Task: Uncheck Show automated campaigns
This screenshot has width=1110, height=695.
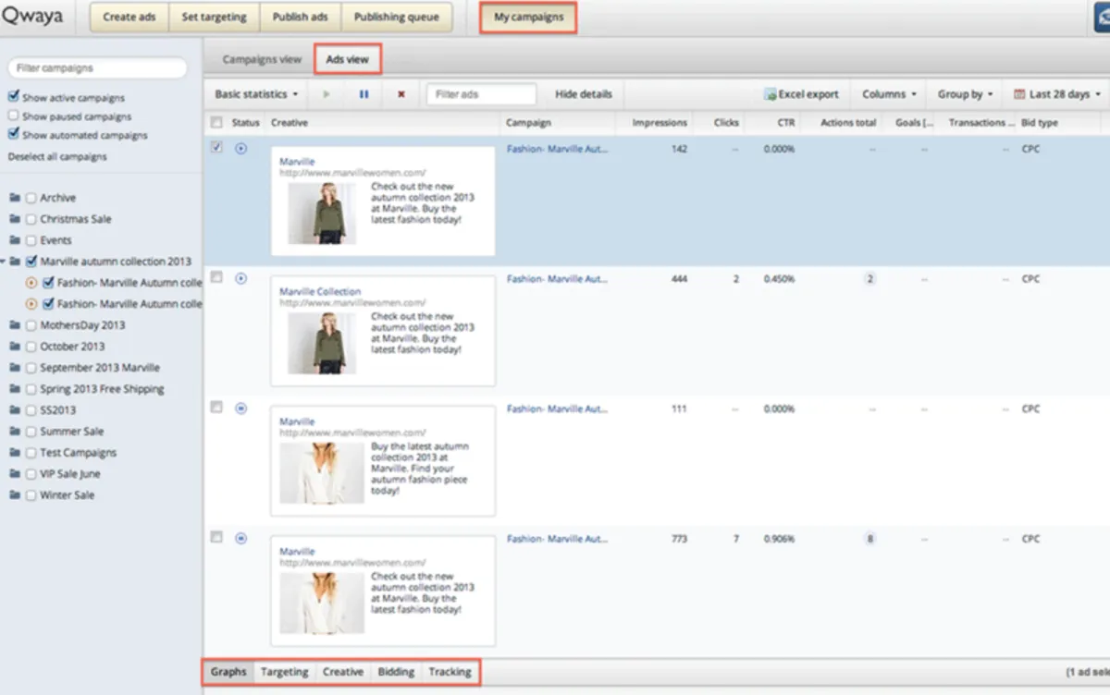Action: click(13, 134)
